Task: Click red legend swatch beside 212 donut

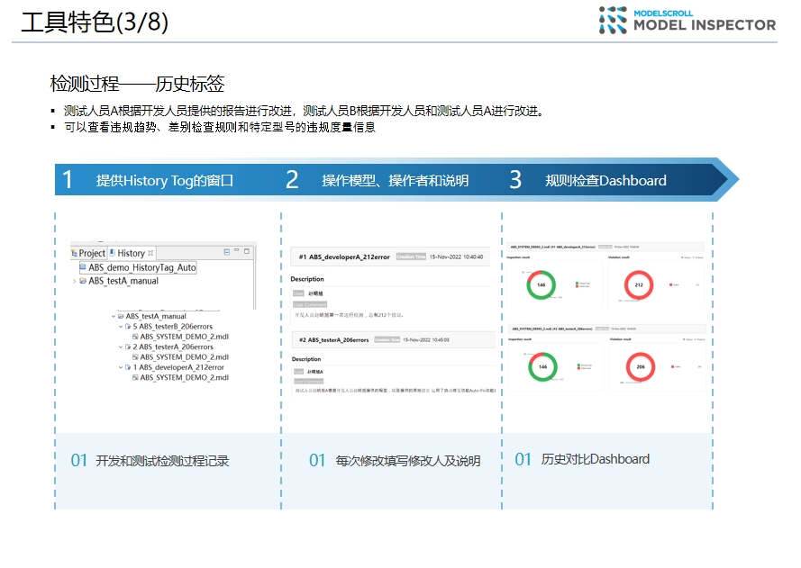Action: (670, 284)
